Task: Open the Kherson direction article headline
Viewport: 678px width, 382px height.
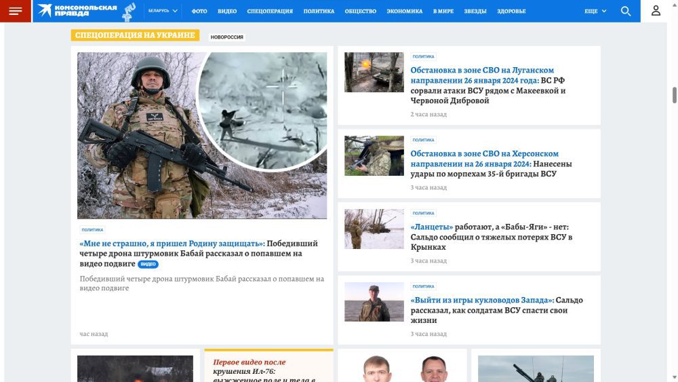Action: tap(485, 159)
